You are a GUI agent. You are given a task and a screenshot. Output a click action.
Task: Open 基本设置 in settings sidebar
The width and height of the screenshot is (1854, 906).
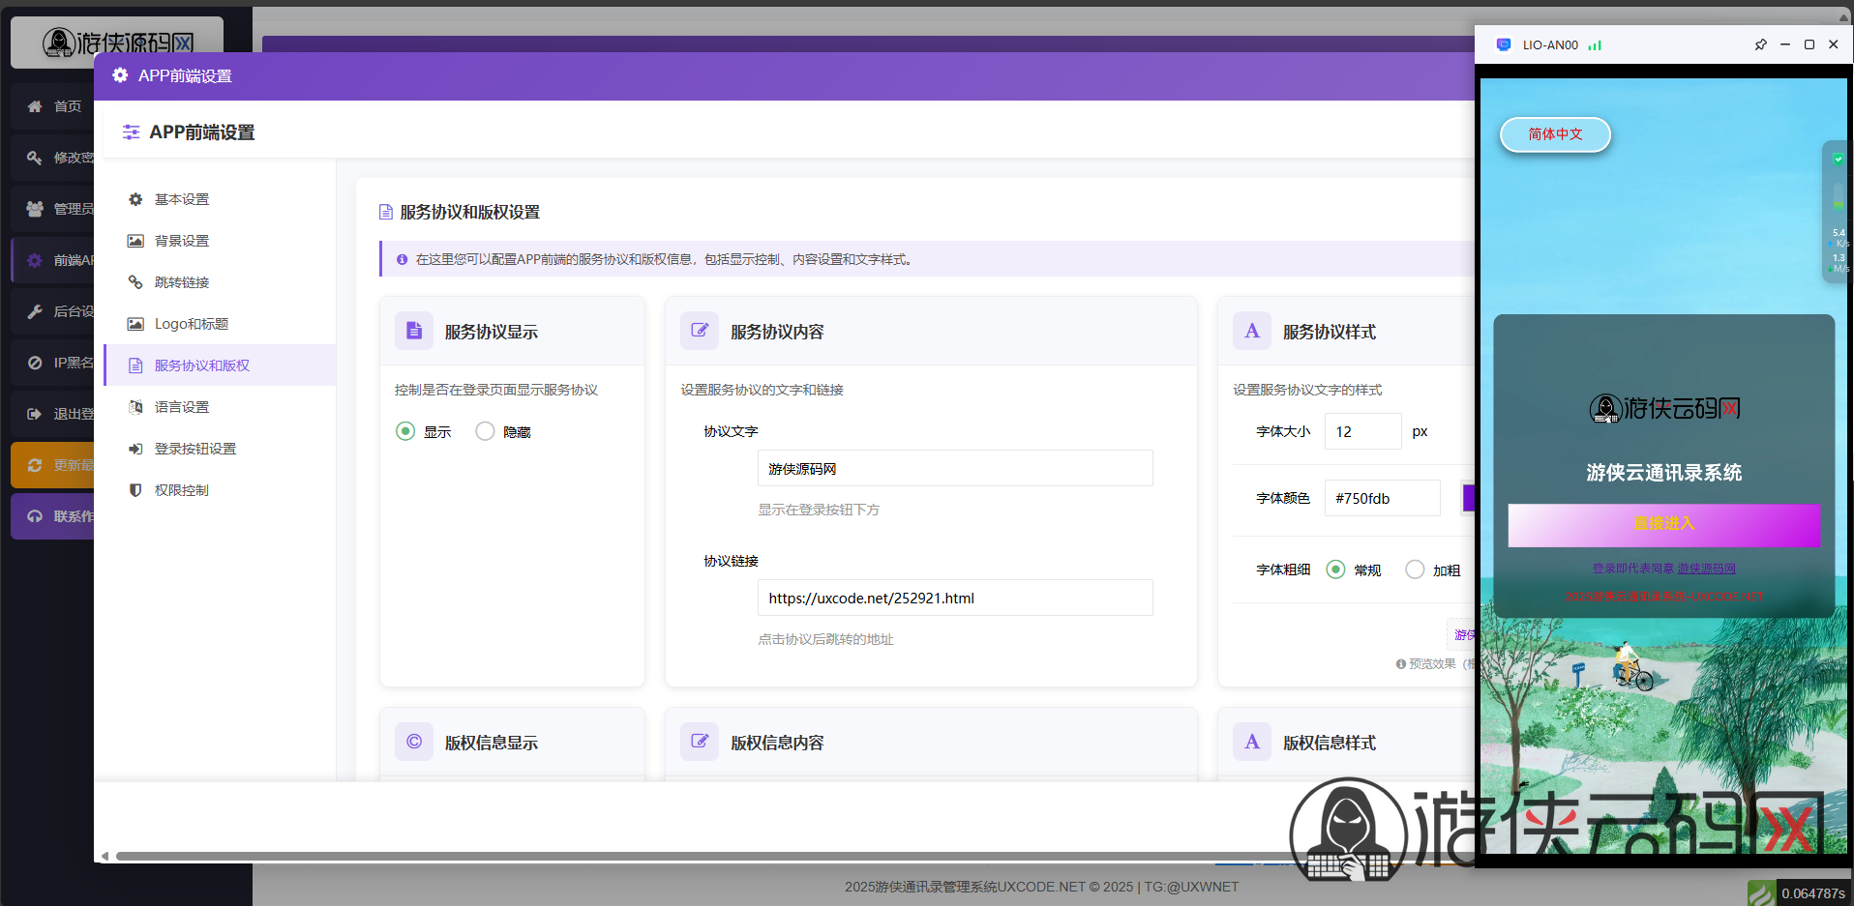point(219,199)
